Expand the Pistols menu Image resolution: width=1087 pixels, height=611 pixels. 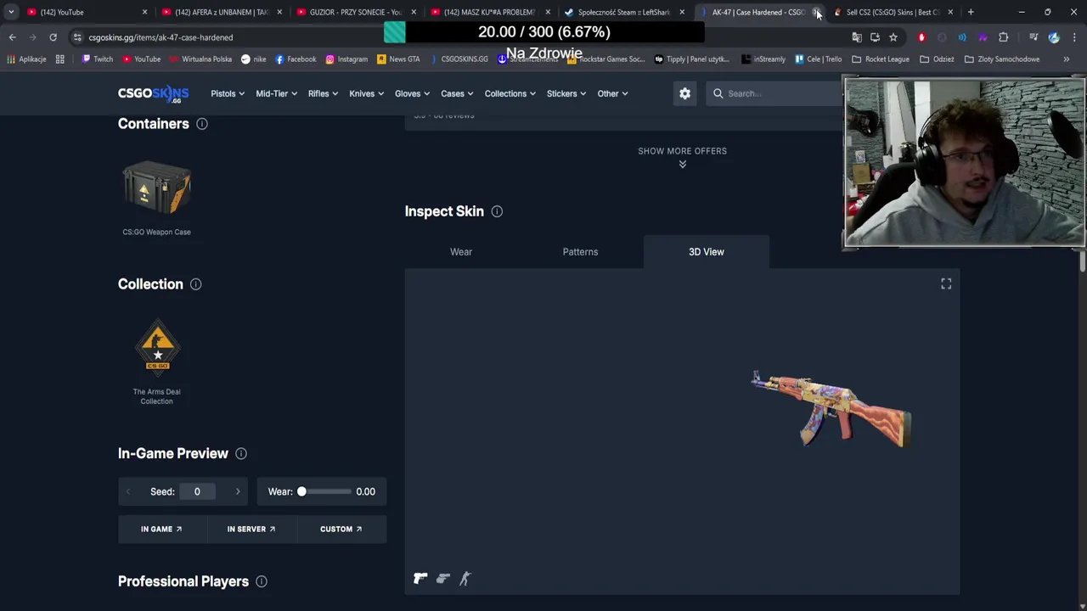click(228, 93)
